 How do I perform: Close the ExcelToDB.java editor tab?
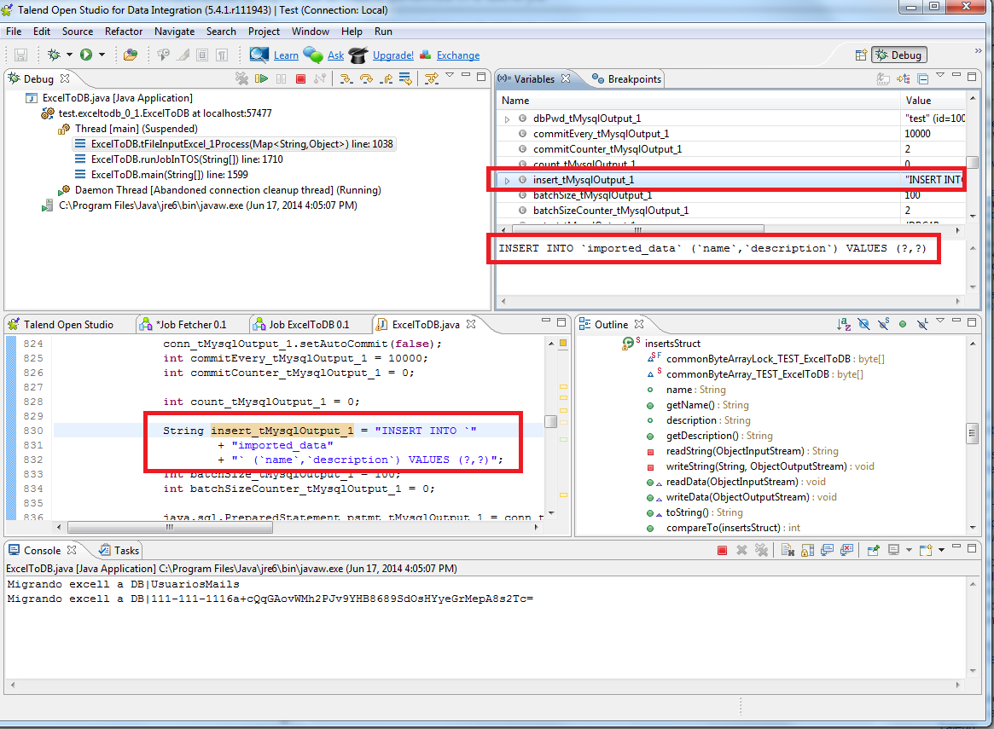click(470, 324)
